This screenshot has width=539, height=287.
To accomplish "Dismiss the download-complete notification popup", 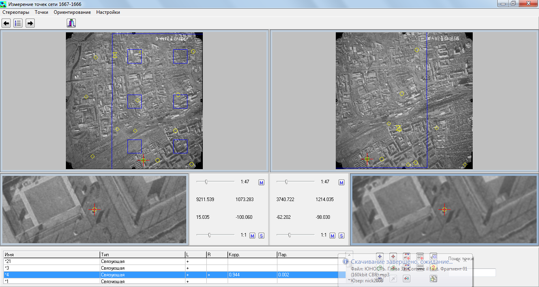I will tap(465, 260).
